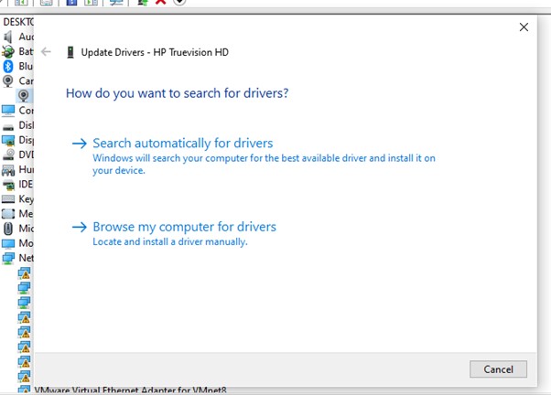551x395 pixels.
Task: Click the red X uninstall device toolbar icon
Action: pyautogui.click(x=161, y=2)
